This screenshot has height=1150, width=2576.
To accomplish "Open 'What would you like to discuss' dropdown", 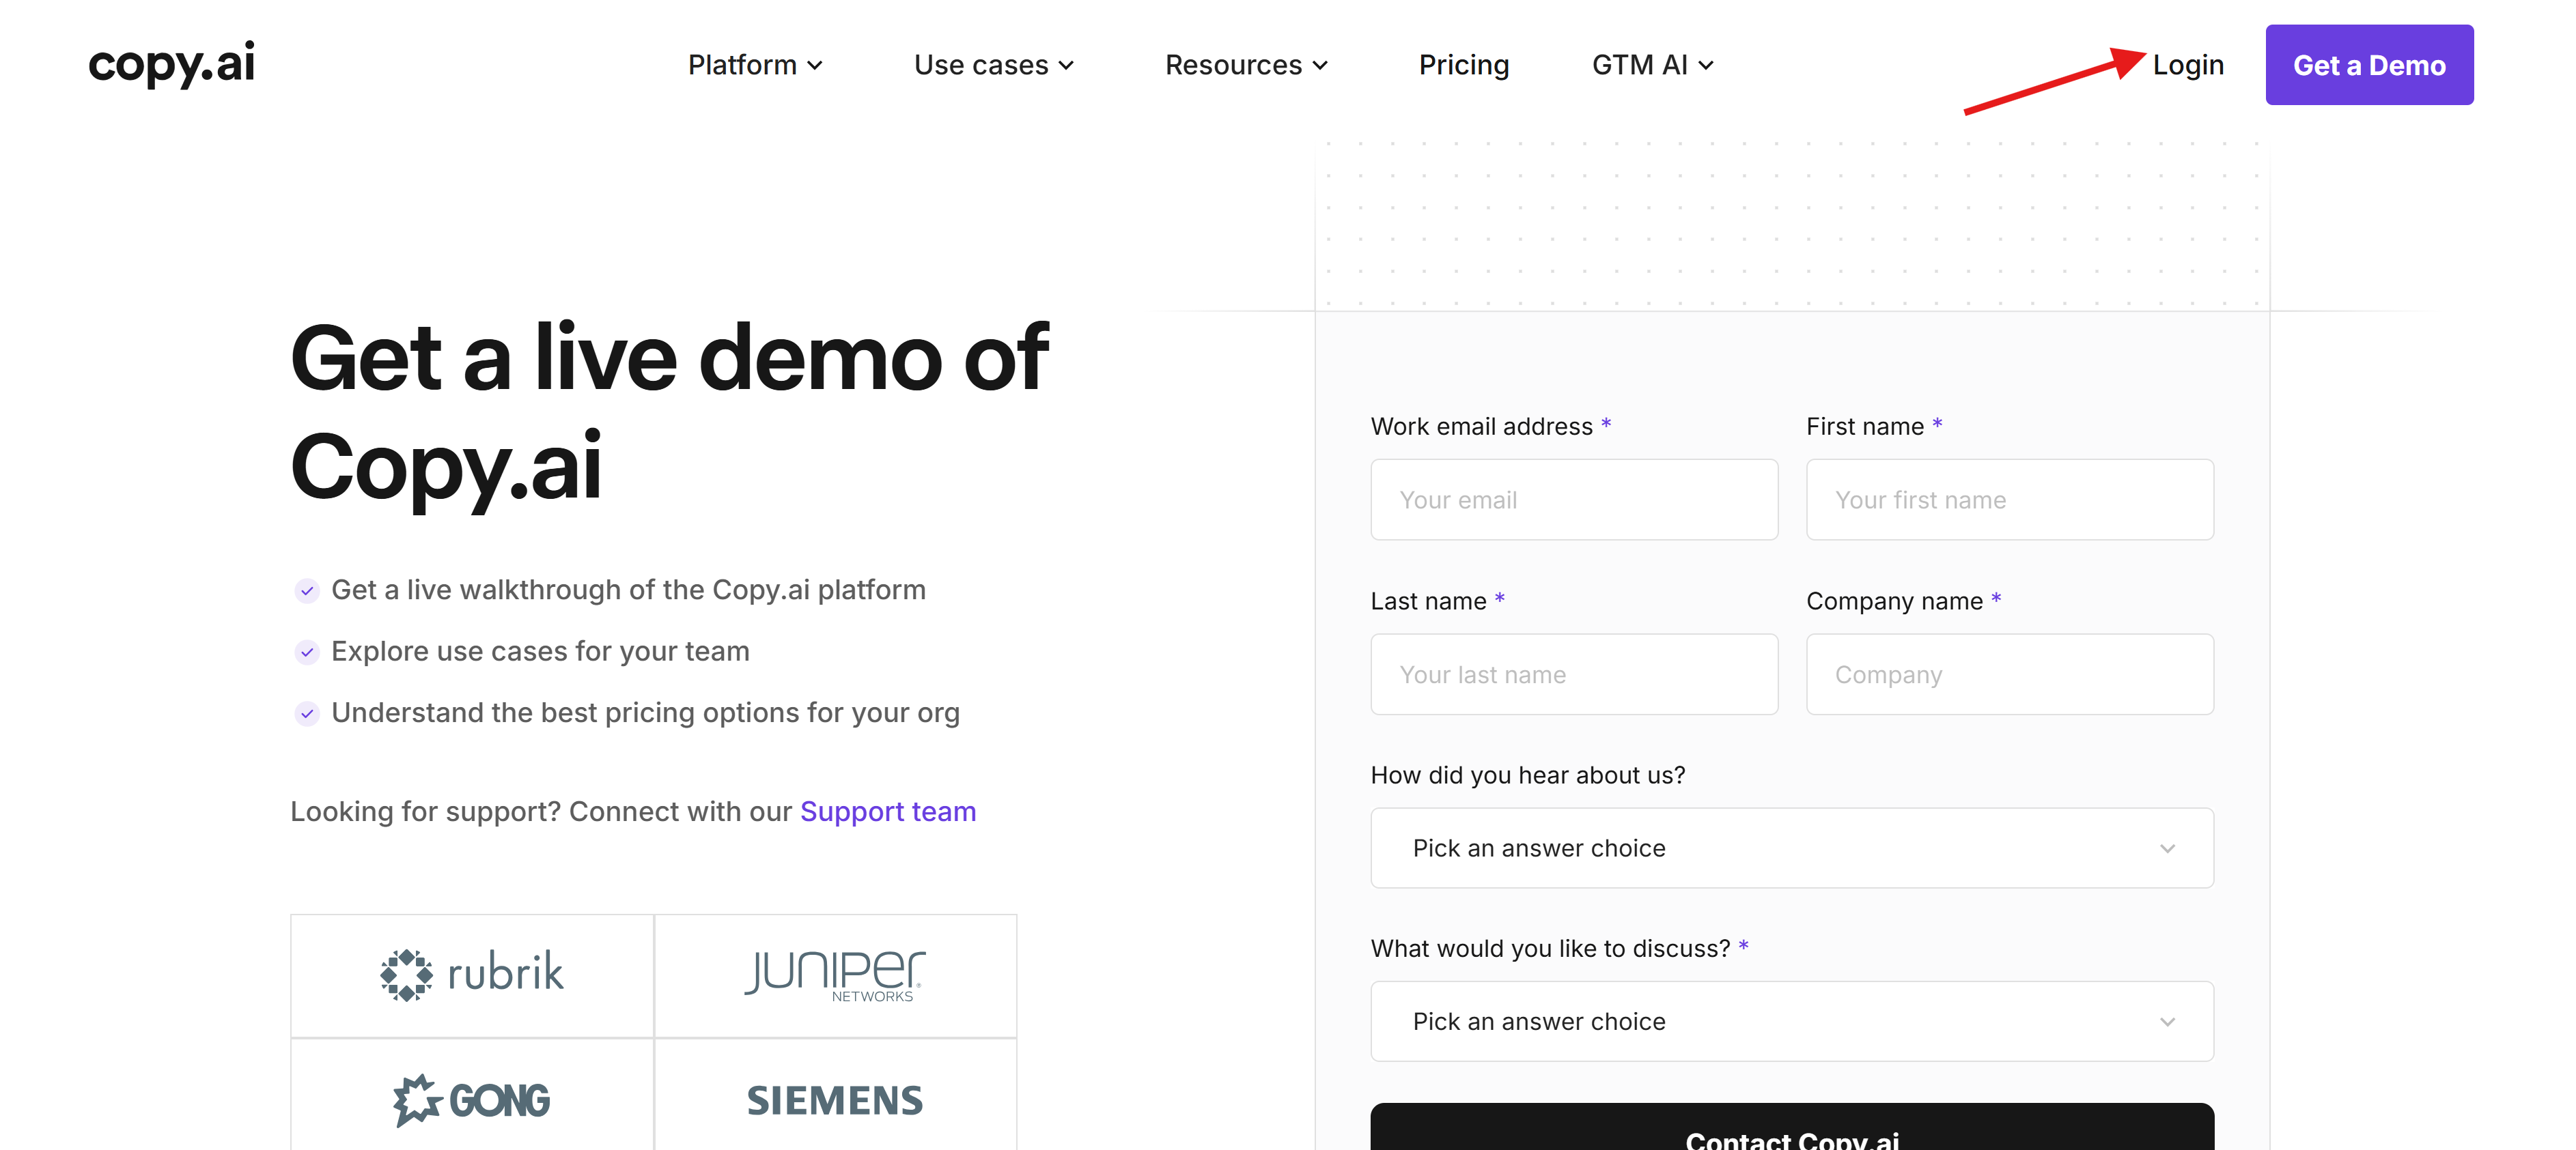I will pos(1791,1021).
